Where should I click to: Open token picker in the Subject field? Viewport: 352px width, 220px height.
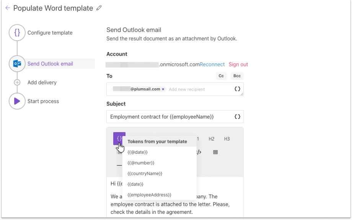point(237,117)
